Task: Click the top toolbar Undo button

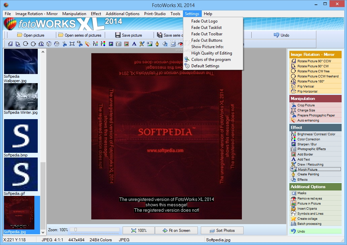Action: [x=282, y=35]
